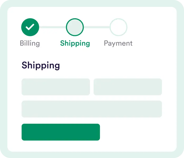Focus the right input field under Shipping
Viewport: 184px width, 158px height.
point(128,87)
